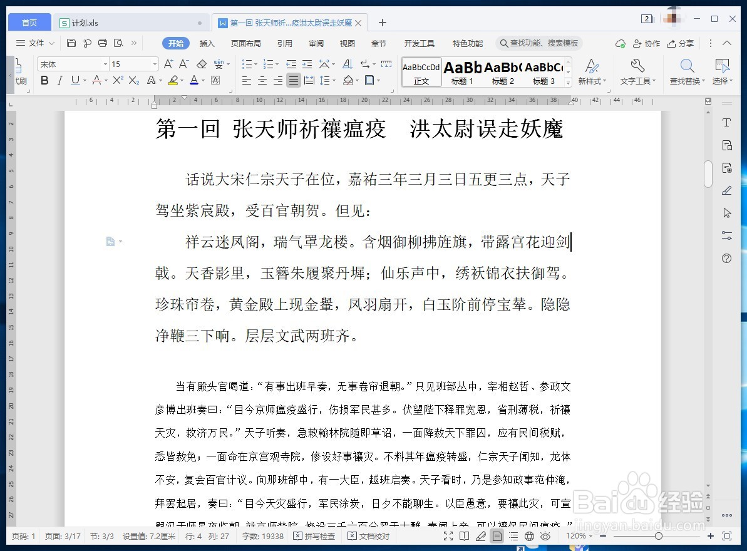Center align text
Image resolution: width=747 pixels, height=551 pixels.
click(x=262, y=81)
